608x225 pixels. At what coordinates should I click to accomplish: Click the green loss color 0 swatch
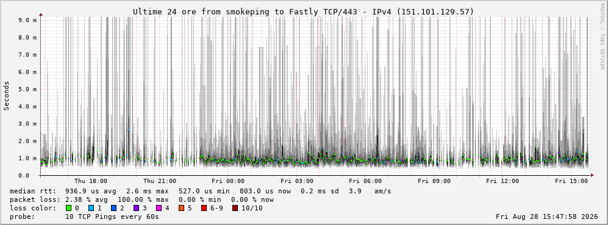[x=69, y=208]
